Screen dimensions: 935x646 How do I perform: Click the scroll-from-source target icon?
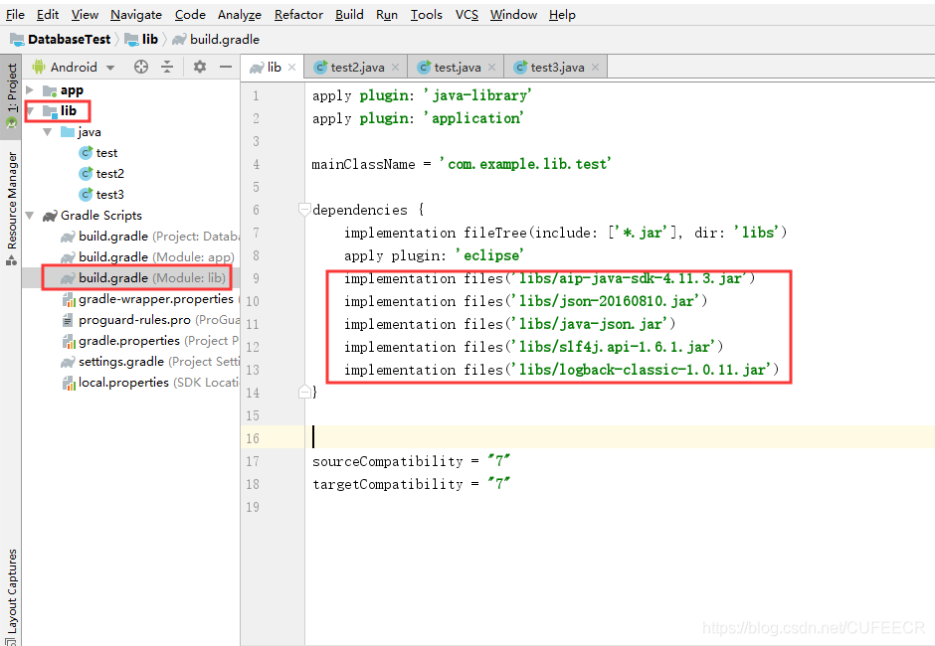click(140, 67)
